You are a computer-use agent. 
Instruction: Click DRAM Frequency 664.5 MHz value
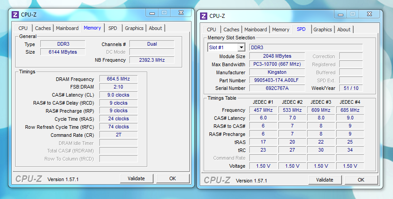pos(118,79)
